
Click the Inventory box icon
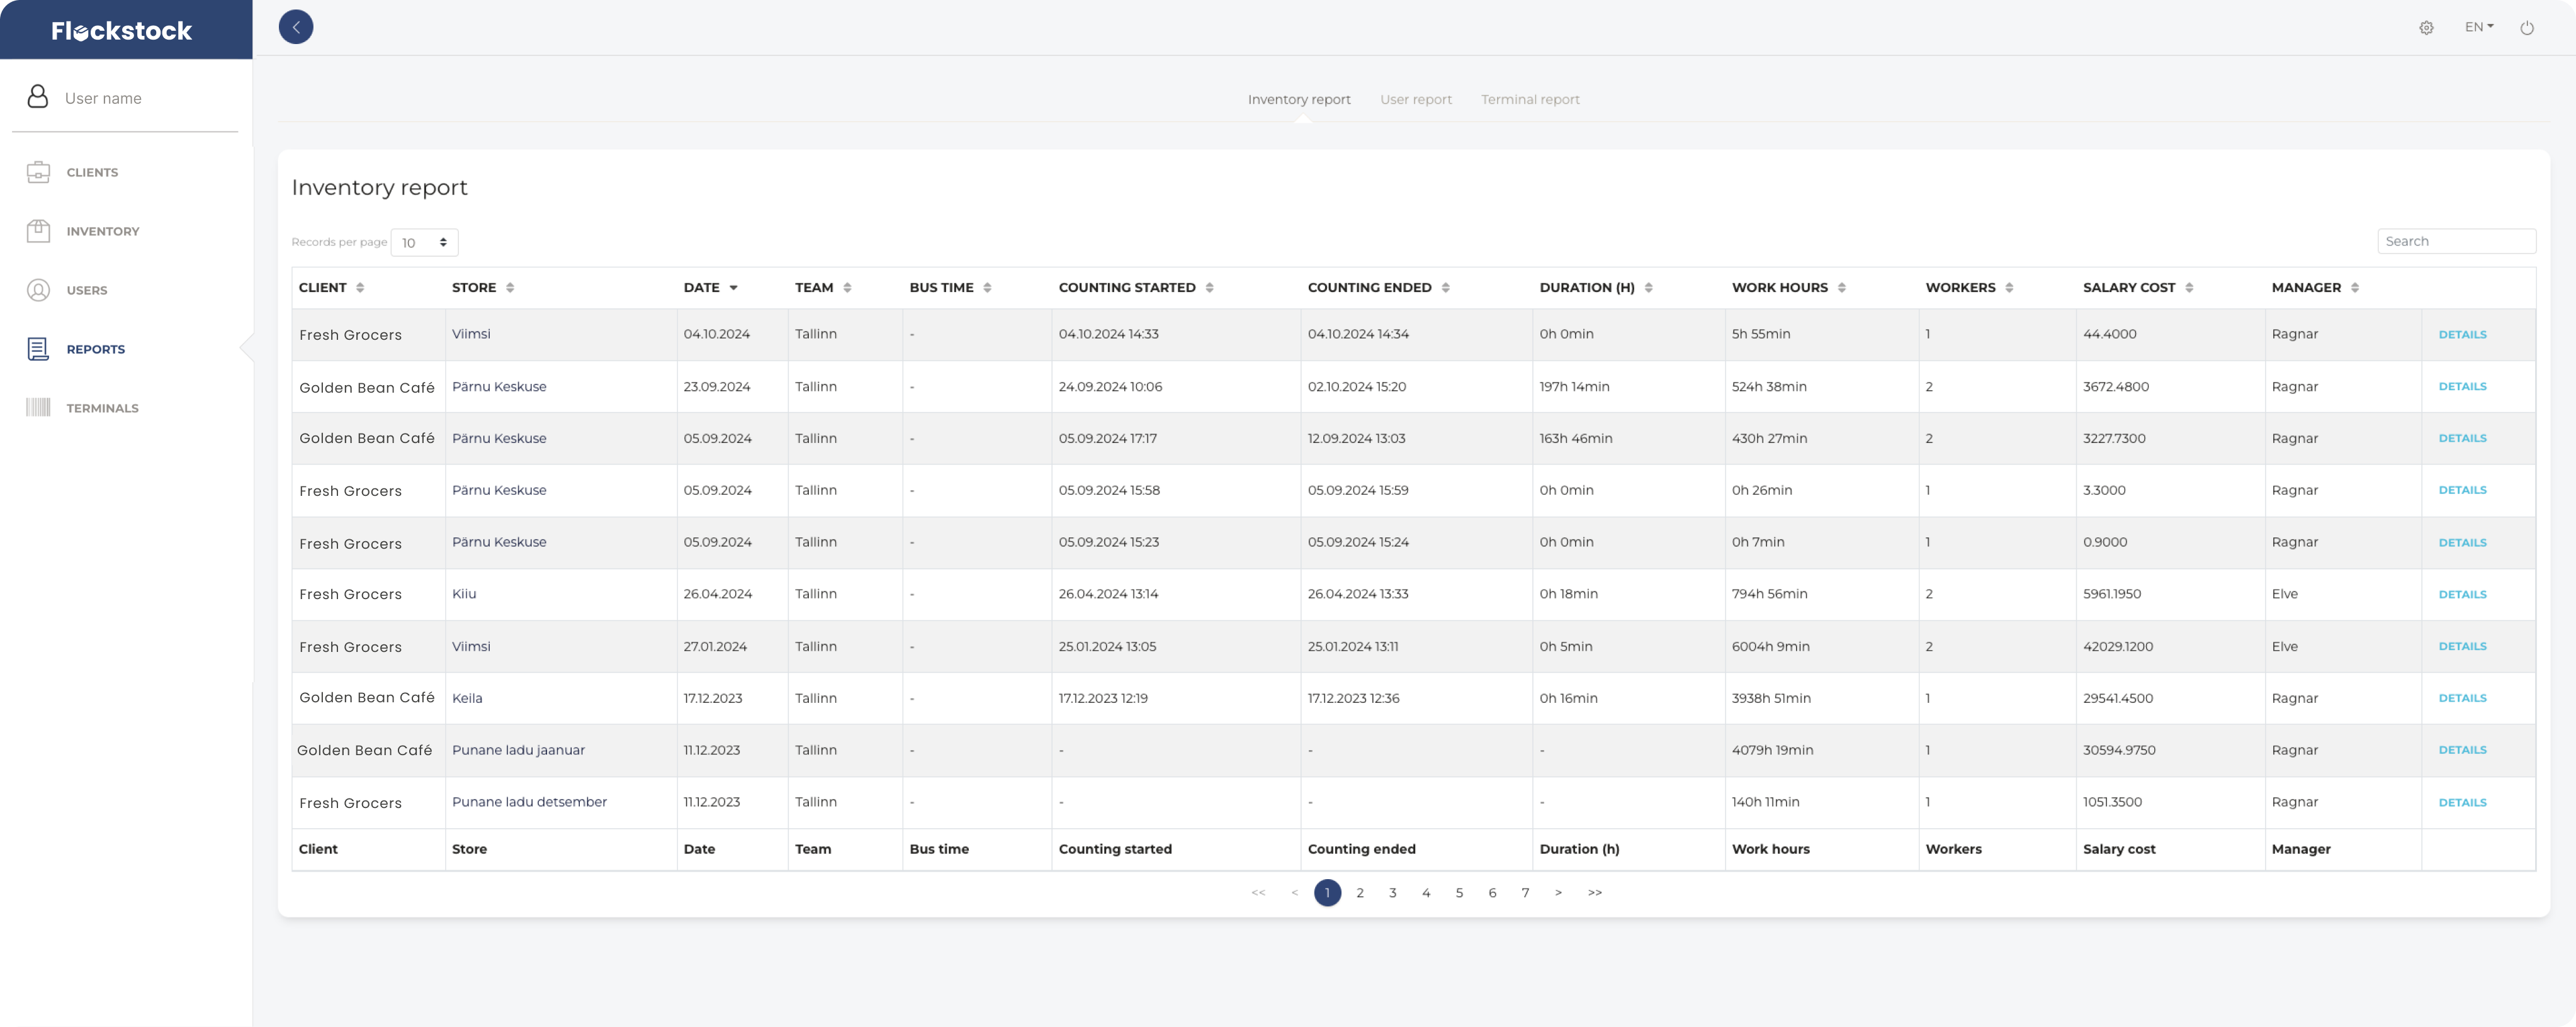pyautogui.click(x=38, y=231)
